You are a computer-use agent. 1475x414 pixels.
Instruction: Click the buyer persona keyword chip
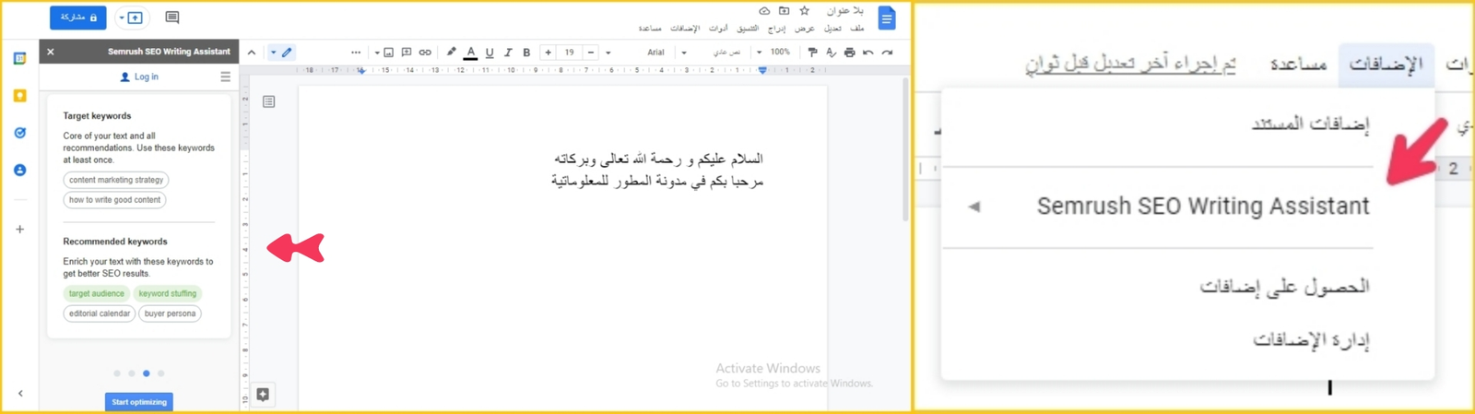click(171, 313)
